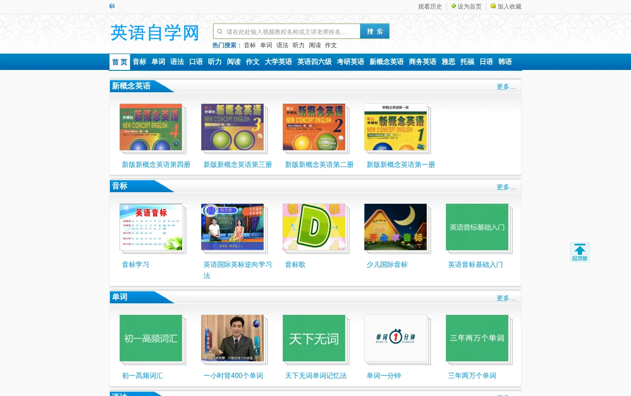
Task: Go to 首页 nav tab
Action: click(120, 62)
